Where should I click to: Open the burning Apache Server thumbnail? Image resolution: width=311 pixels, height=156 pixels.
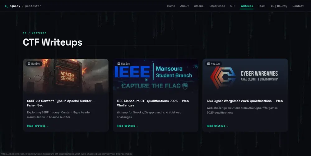(x=66, y=76)
